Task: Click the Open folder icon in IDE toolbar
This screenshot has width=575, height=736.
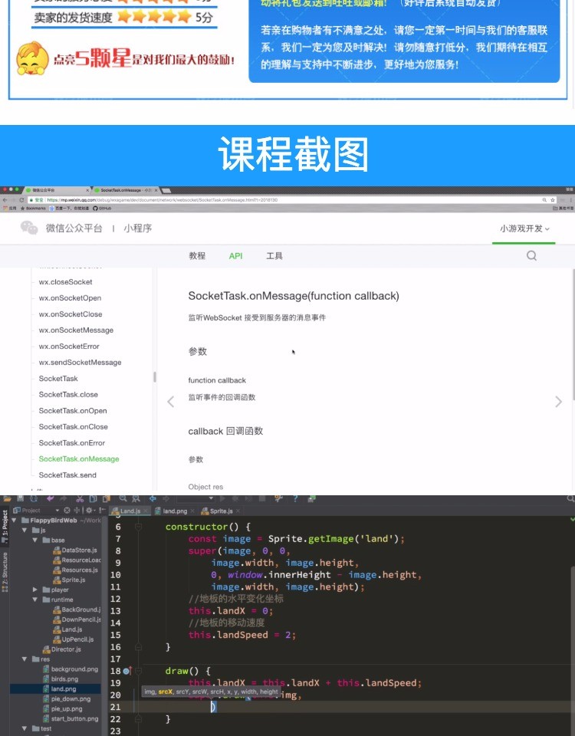Action: click(x=7, y=498)
